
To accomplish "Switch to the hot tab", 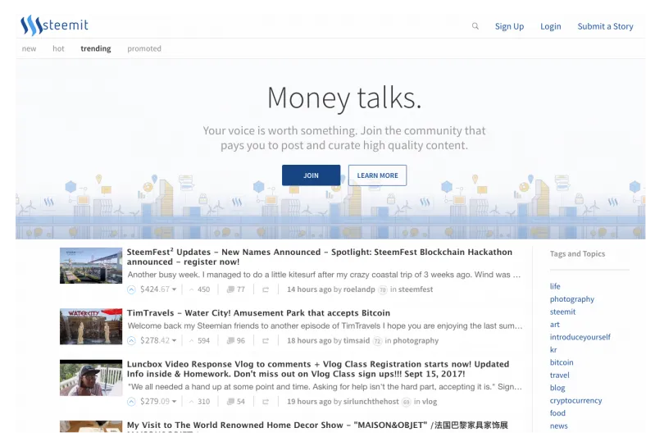I will [58, 48].
